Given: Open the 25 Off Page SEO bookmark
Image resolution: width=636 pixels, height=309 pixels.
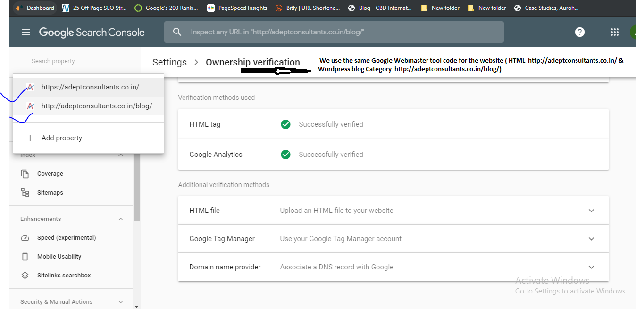Looking at the screenshot, I should (x=94, y=8).
